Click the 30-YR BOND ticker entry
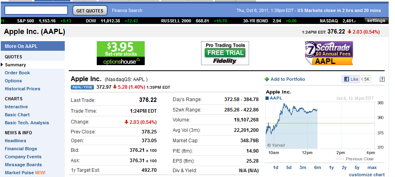Screen dimensions: 395x177 click(x=270, y=21)
